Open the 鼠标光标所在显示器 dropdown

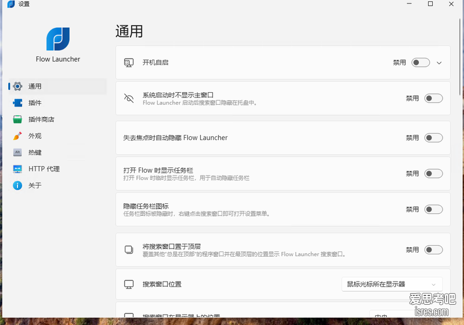(392, 284)
